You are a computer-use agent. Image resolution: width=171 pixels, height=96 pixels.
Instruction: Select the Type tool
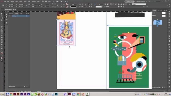coord(2,22)
